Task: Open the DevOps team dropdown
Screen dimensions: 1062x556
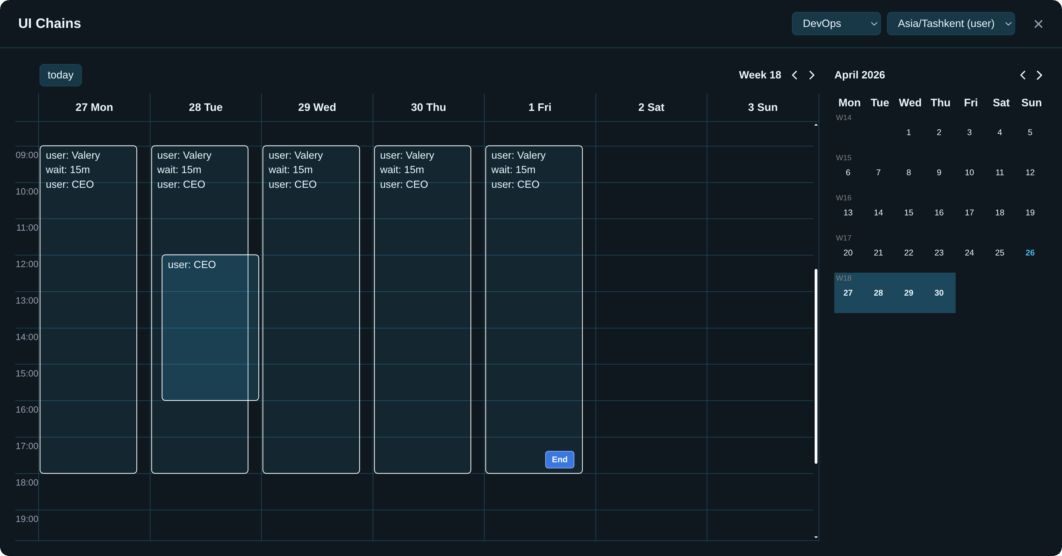Action: 836,24
